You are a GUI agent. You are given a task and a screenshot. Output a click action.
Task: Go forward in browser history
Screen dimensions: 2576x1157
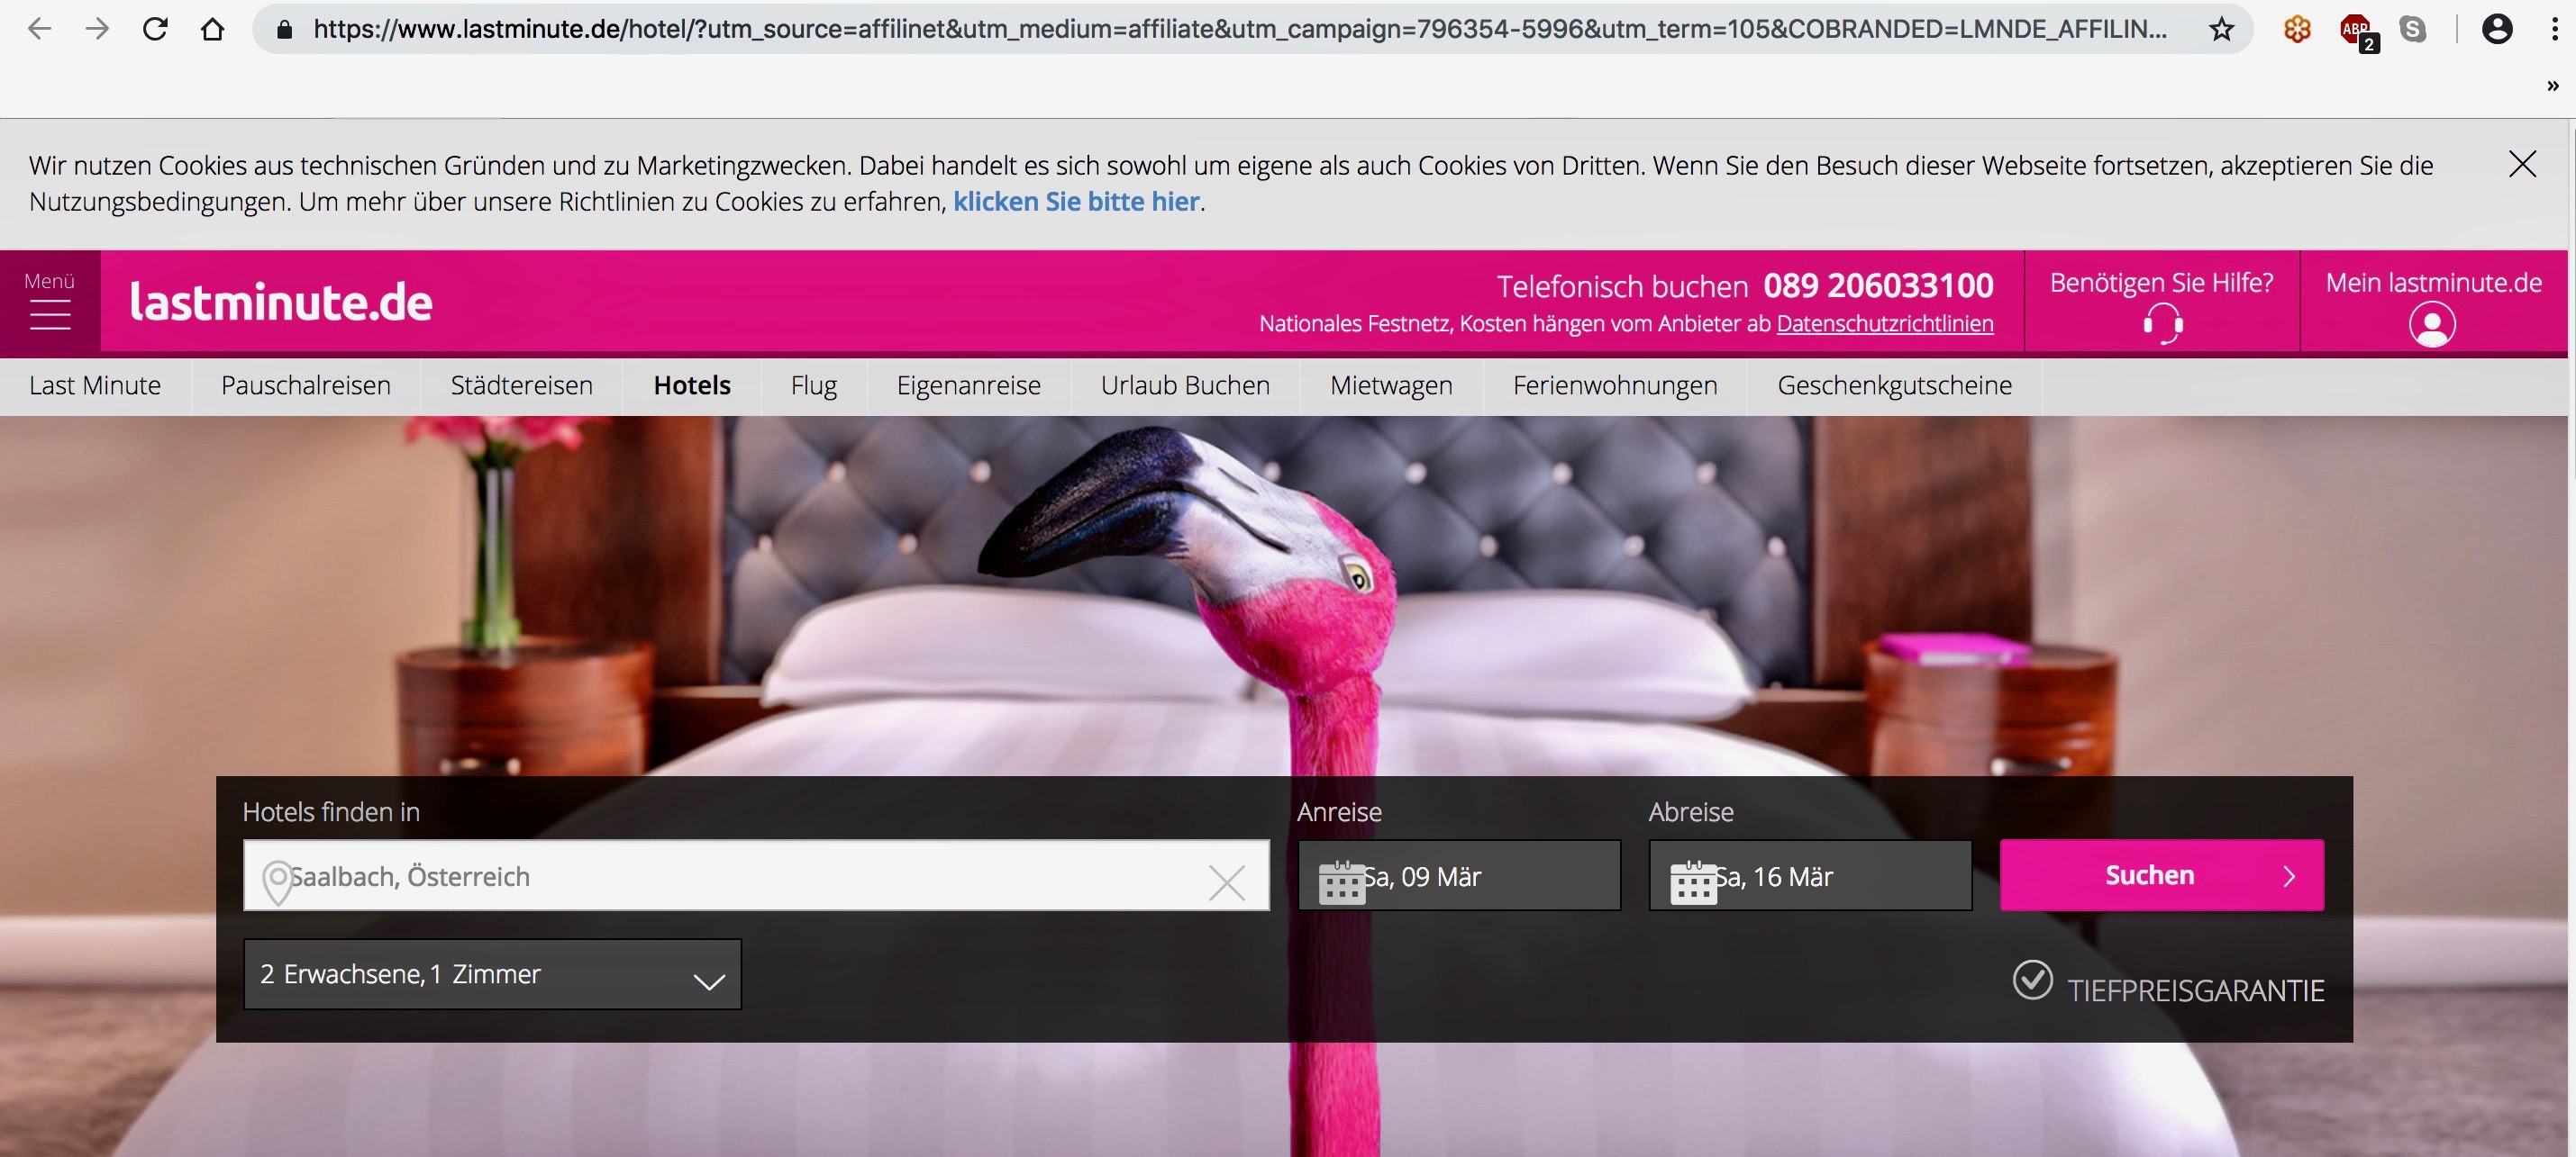[97, 29]
